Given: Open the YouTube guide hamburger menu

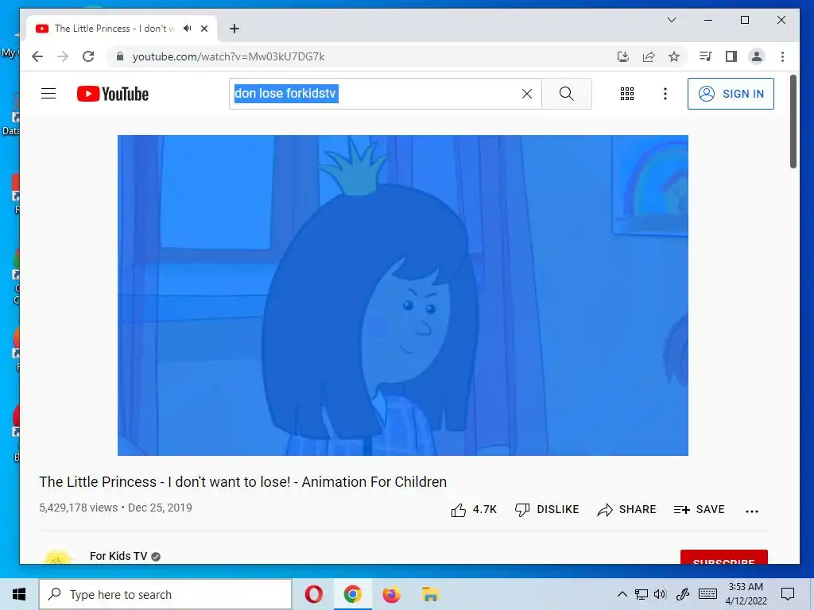Looking at the screenshot, I should click(48, 94).
